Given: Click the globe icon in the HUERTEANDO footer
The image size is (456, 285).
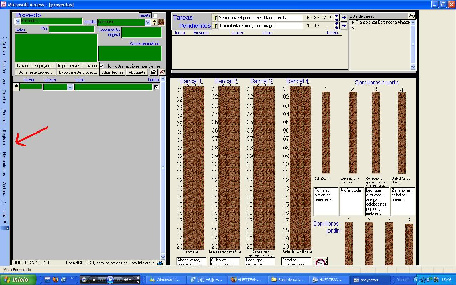Looking at the screenshot, I should [x=160, y=263].
